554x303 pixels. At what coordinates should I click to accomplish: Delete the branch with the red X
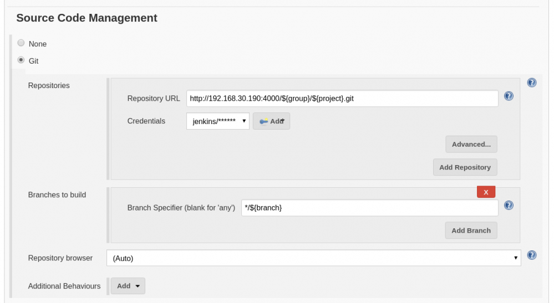click(x=486, y=192)
